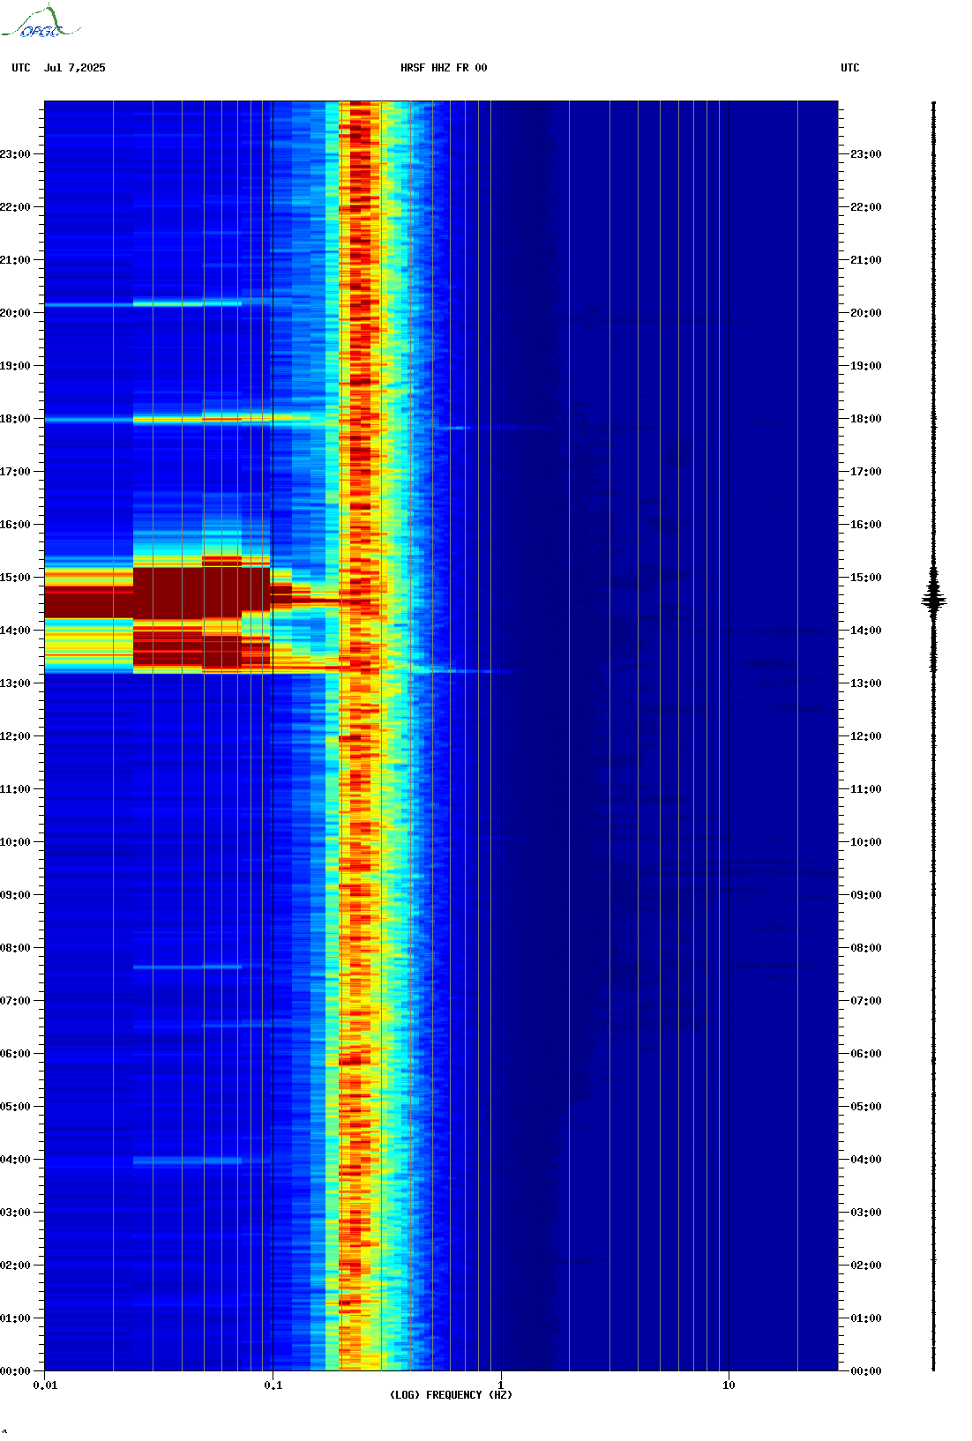This screenshot has width=972, height=1441.
Task: Click the '10' frequency axis tick
Action: click(x=729, y=1385)
